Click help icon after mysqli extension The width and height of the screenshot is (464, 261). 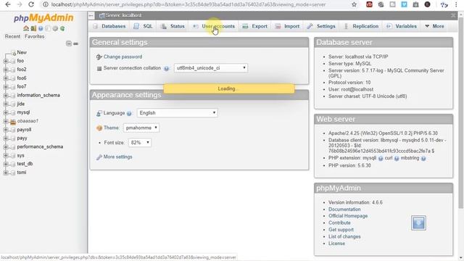click(x=381, y=159)
